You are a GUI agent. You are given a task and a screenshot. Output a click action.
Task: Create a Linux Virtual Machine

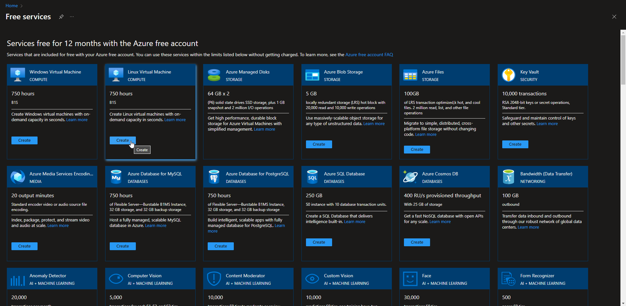point(122,140)
